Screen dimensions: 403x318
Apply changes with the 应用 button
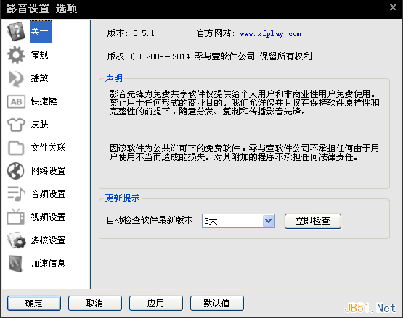tap(156, 303)
